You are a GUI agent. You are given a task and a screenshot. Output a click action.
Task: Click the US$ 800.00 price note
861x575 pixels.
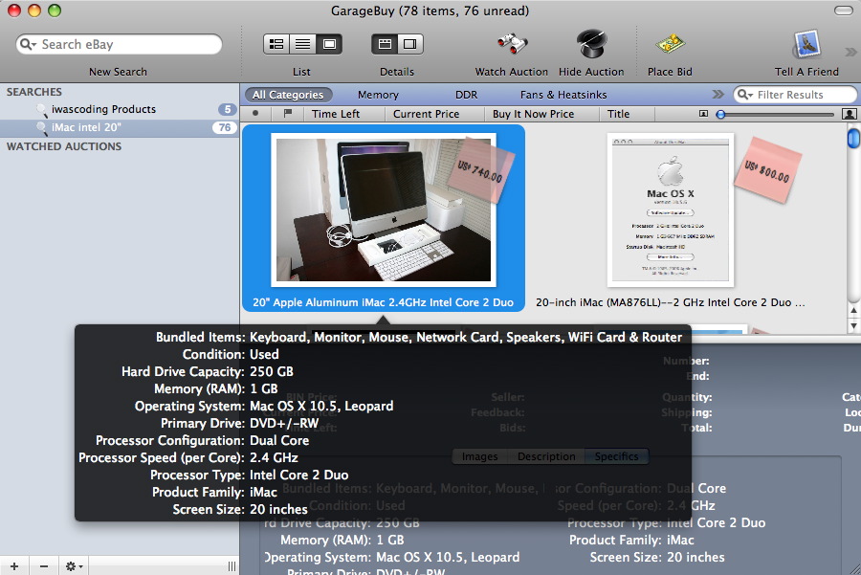[x=767, y=169]
